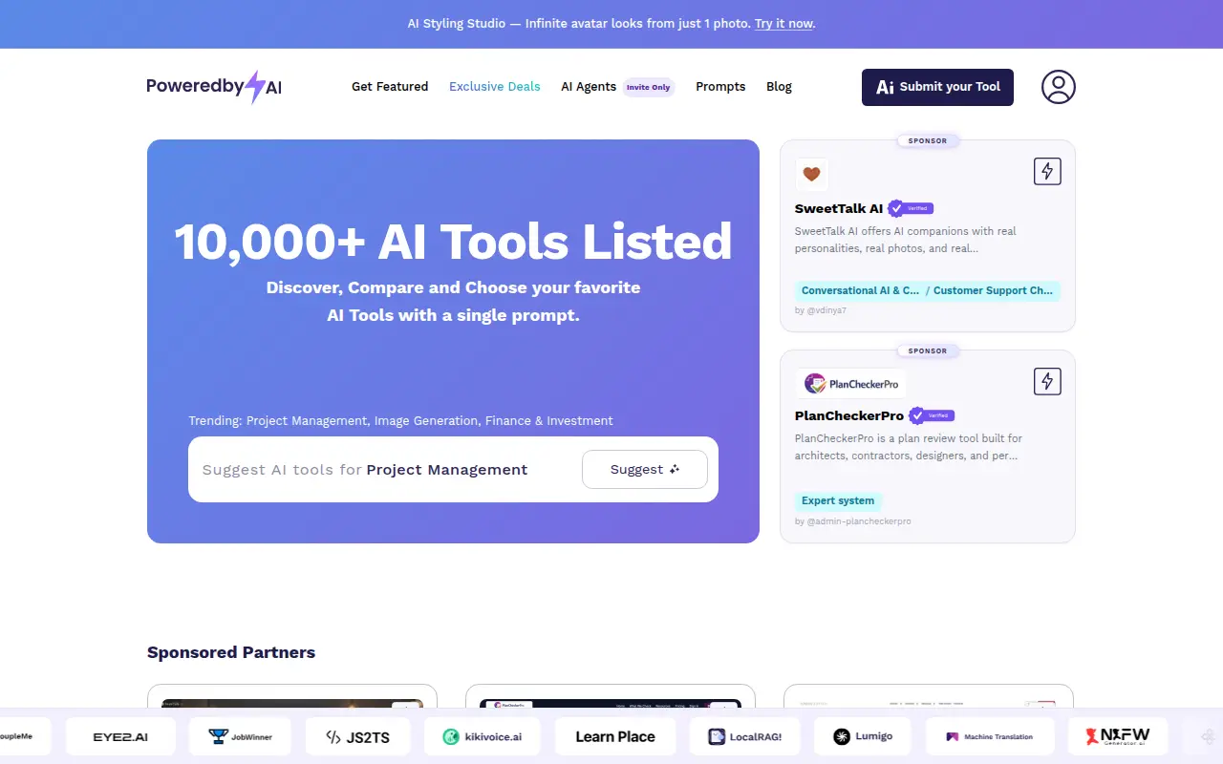Click Try it now link in banner

pos(784,24)
